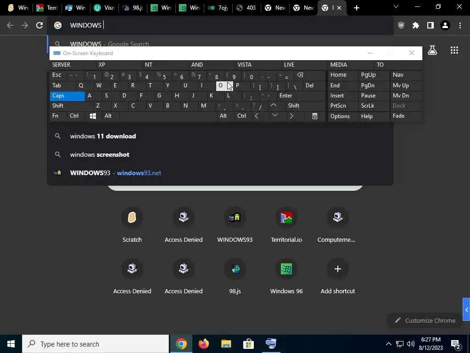Open Territorial.io shortcut tile
This screenshot has height=353, width=470.
coord(286,224)
